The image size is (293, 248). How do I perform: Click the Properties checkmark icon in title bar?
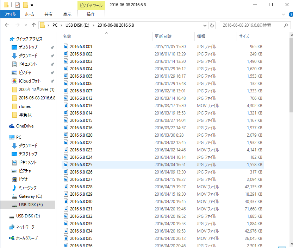18,5
